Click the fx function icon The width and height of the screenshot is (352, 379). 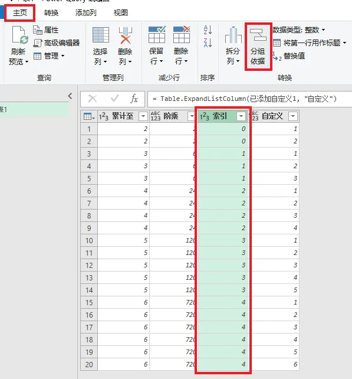[x=134, y=99]
